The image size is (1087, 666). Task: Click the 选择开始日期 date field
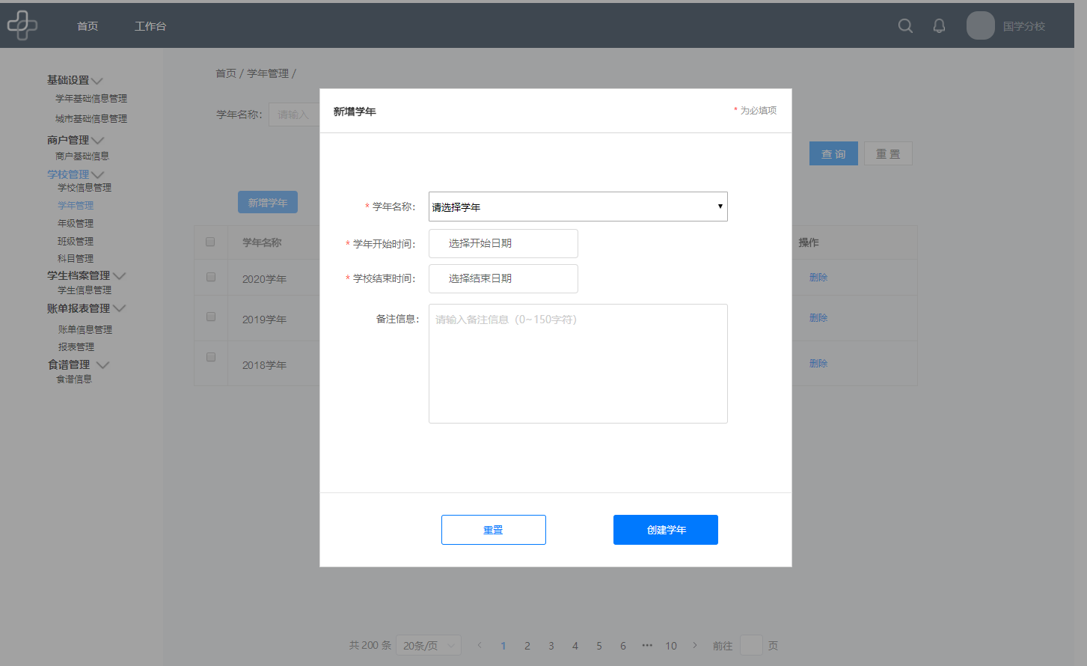pyautogui.click(x=503, y=243)
